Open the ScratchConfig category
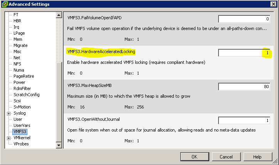Screen dimensions: 279x165 pyautogui.click(x=26, y=95)
